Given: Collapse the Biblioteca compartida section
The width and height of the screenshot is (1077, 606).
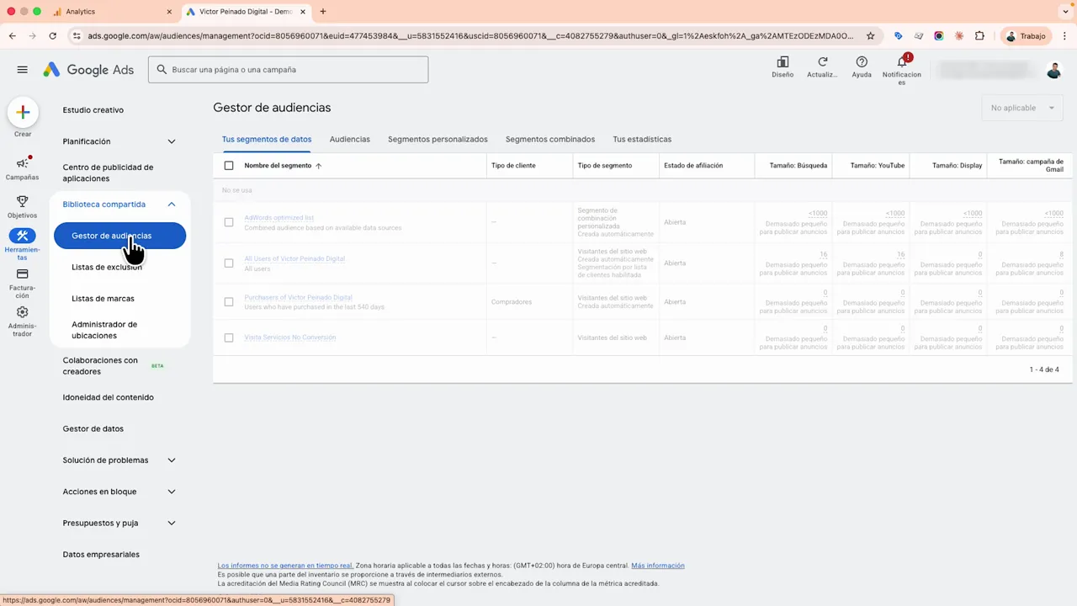Looking at the screenshot, I should coord(172,205).
